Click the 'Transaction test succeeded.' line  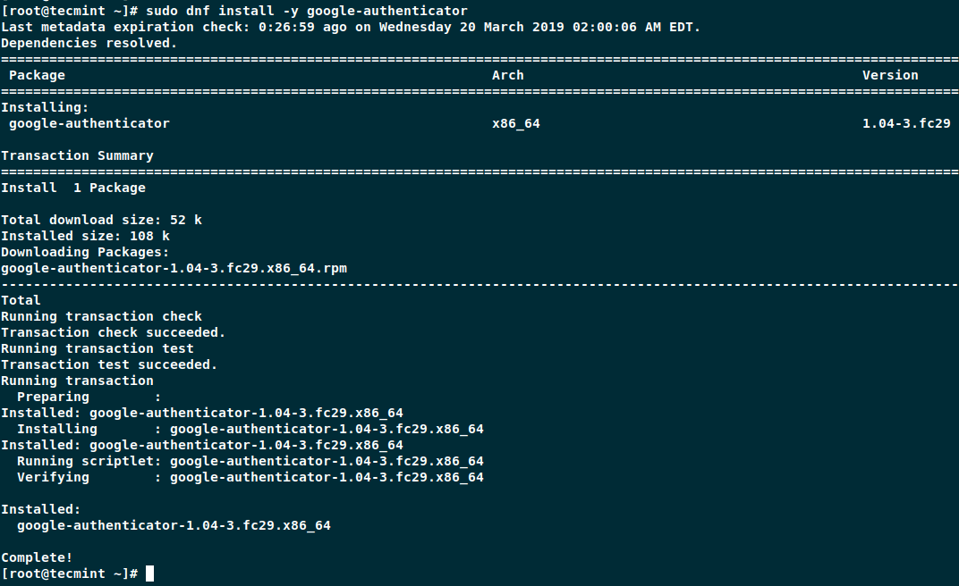pyautogui.click(x=109, y=364)
